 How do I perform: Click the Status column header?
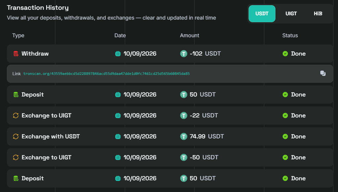(x=290, y=35)
